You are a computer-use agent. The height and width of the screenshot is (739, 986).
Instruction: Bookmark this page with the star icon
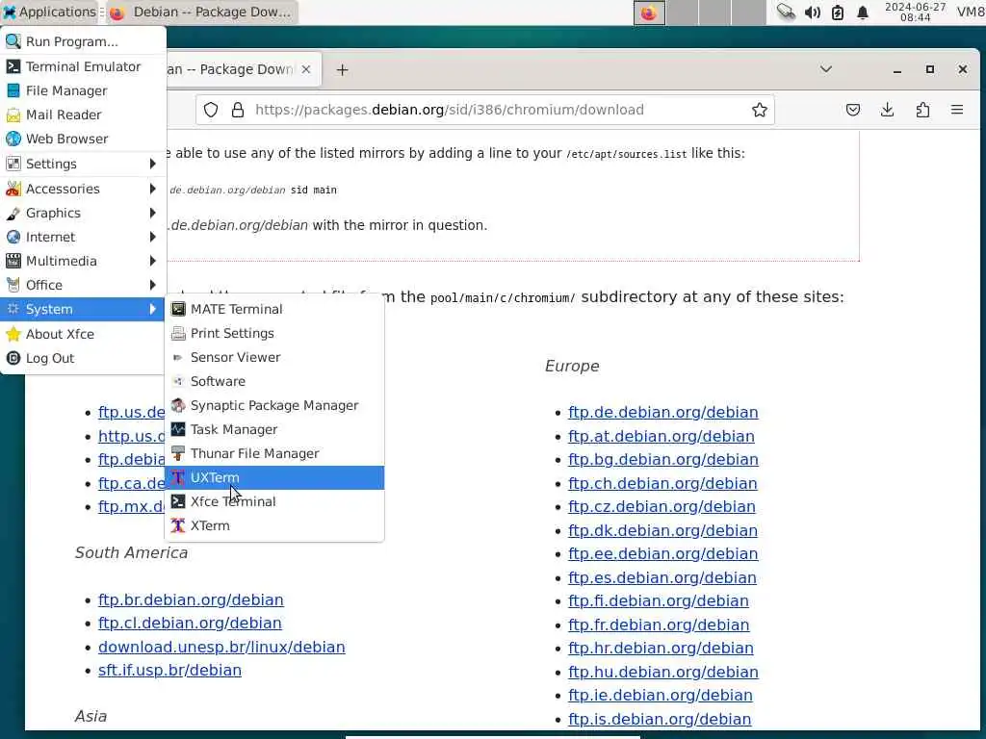(760, 110)
